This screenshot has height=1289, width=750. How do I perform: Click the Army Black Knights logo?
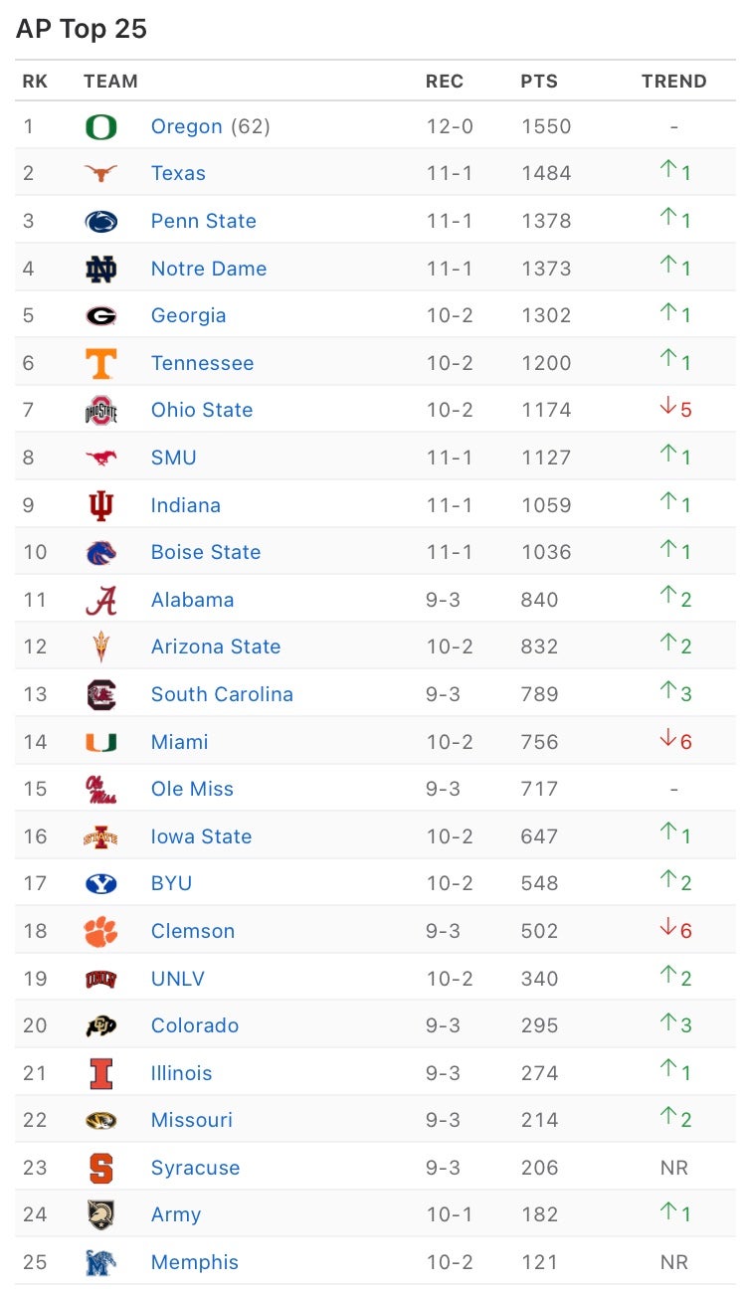[x=100, y=1214]
